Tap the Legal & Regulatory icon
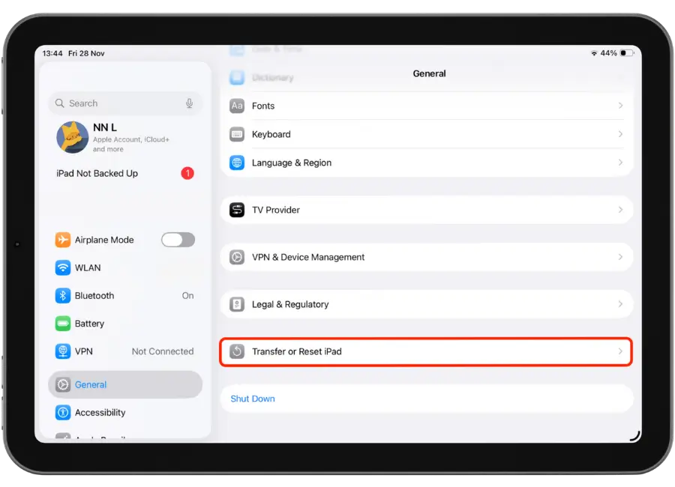 (237, 304)
